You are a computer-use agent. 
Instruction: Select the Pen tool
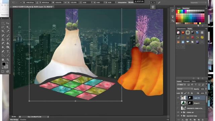(x=3, y=51)
